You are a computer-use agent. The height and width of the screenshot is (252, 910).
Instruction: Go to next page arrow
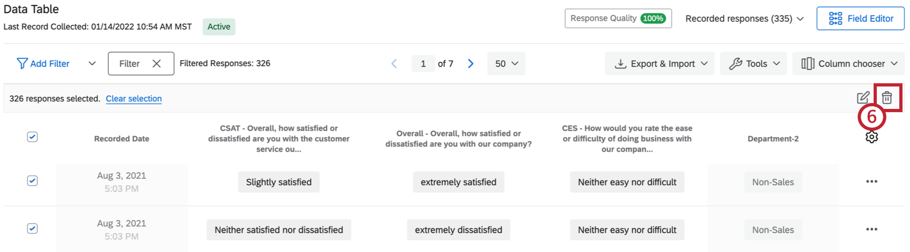(471, 64)
